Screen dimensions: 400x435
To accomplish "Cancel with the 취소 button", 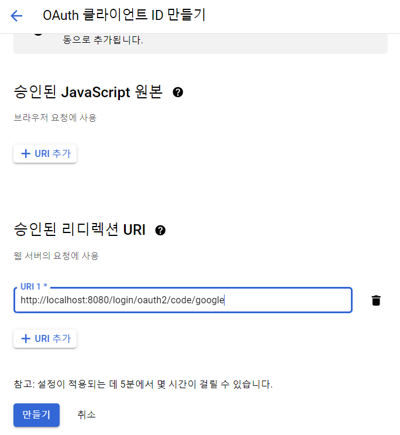I will [87, 415].
